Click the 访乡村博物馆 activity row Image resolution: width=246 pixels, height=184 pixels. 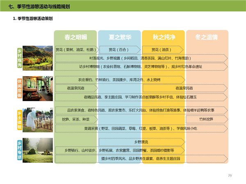pyautogui.click(x=141, y=66)
